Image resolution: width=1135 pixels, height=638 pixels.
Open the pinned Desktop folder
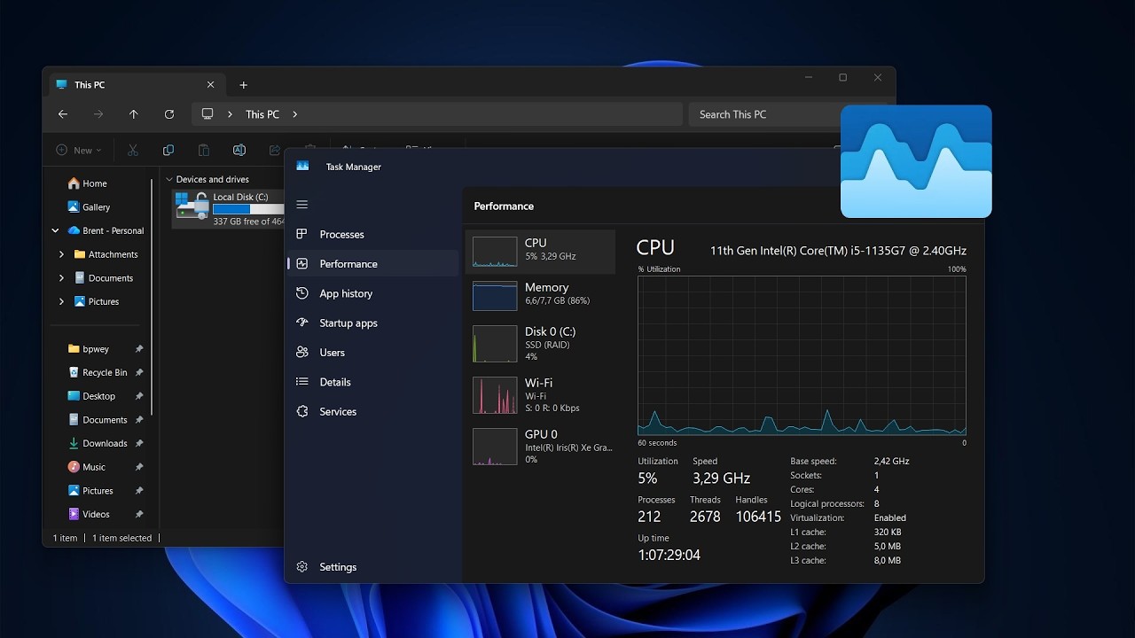(92, 396)
